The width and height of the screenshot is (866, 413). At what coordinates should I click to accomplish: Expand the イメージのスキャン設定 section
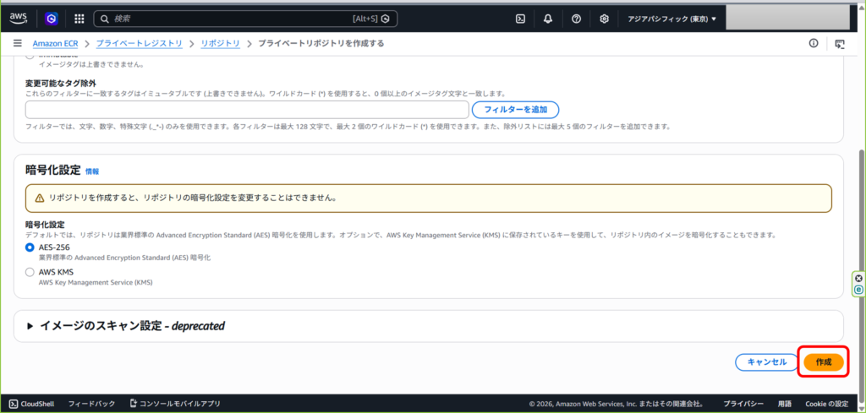(33, 325)
